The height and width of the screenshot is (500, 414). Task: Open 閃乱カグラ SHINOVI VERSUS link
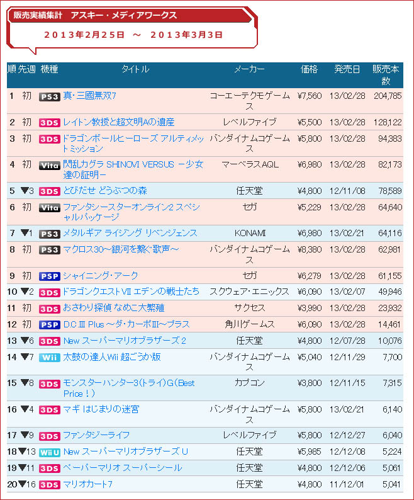pos(133,169)
